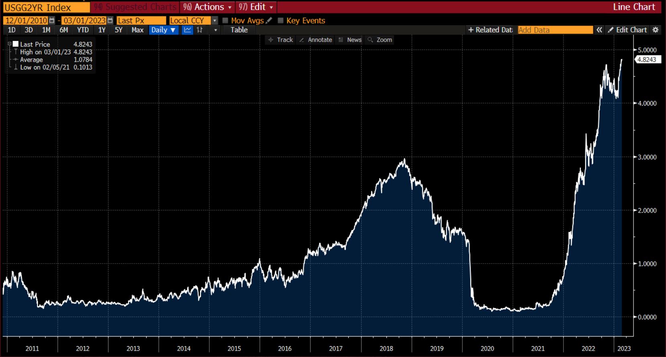Screen dimensions: 666x357
Task: Click the chart settings gear icon
Action: click(656, 30)
